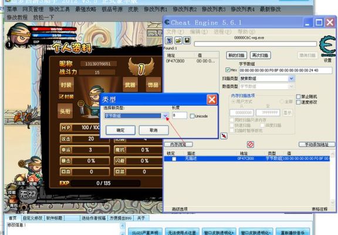Click the 头衔 title slot in the game
Image resolution: width=338 pixels, height=235 pixels.
[65, 111]
